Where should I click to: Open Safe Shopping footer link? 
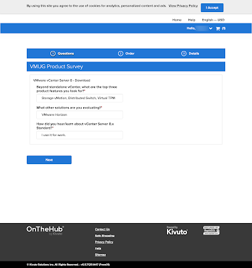pos(105,236)
